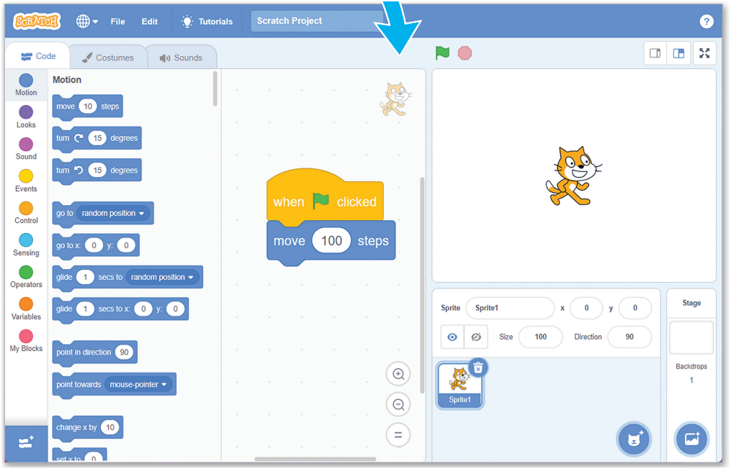Open the Tutorials link
The width and height of the screenshot is (731, 469).
point(207,22)
